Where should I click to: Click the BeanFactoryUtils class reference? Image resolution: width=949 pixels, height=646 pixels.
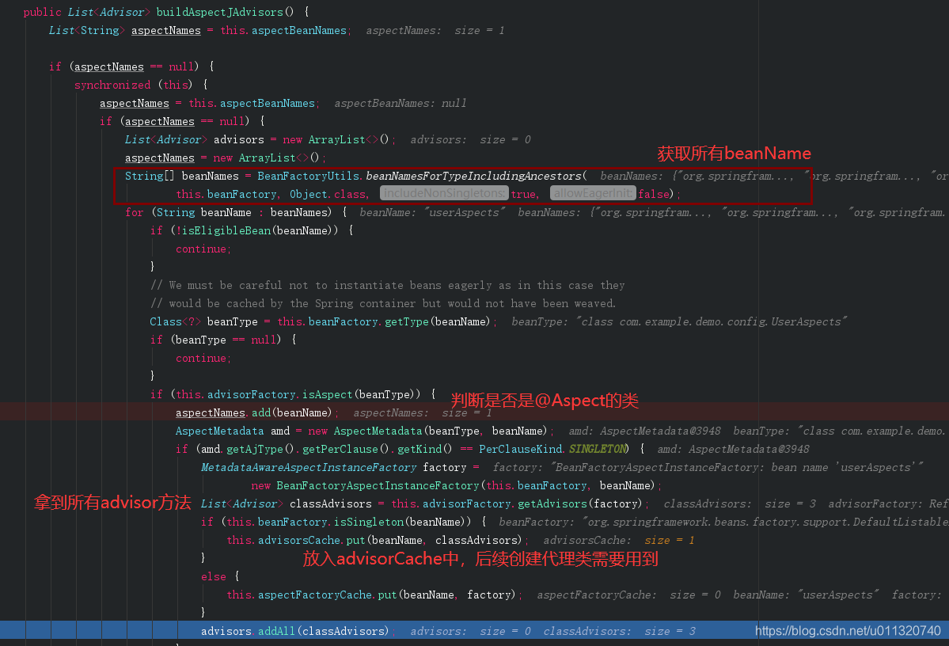click(309, 176)
